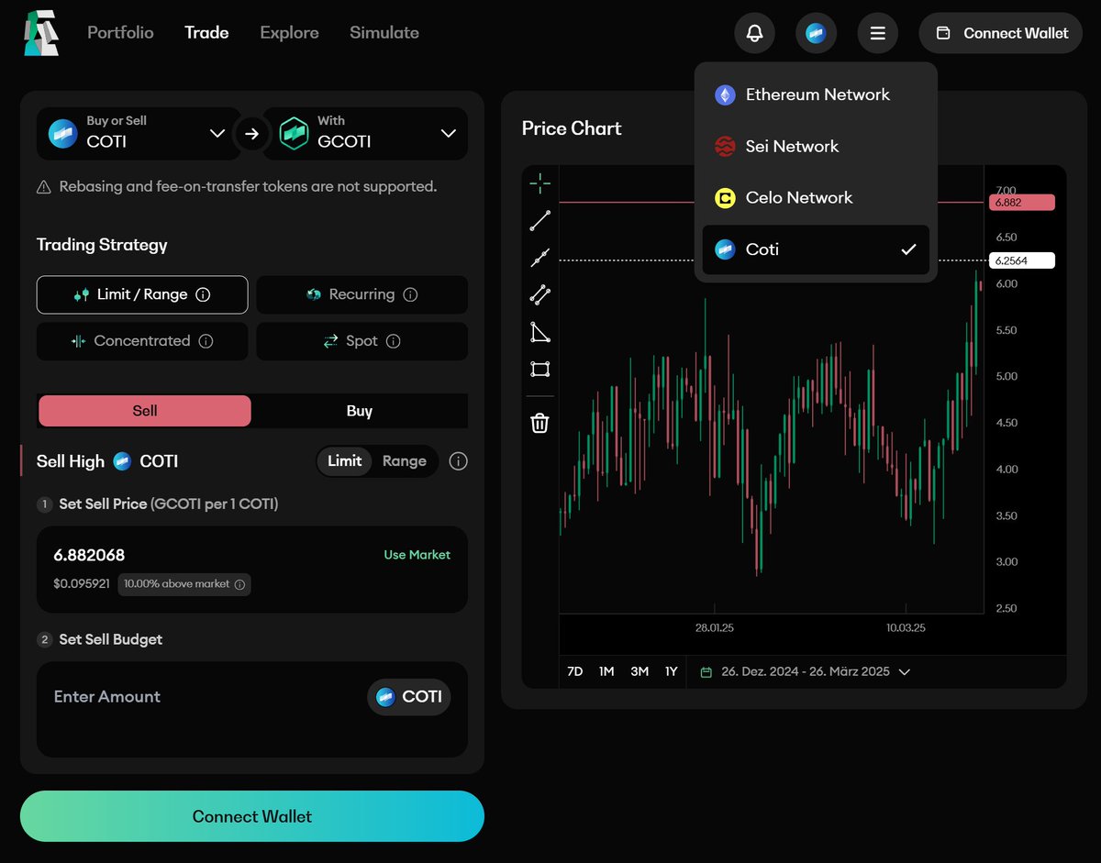Set chart range to 3M

click(639, 672)
